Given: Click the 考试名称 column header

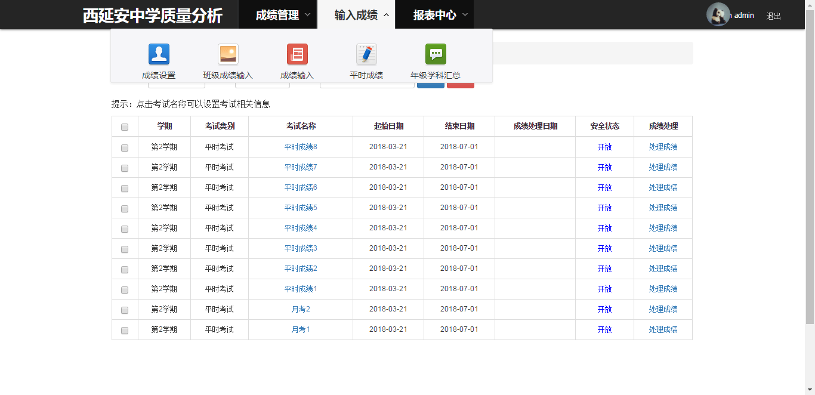Looking at the screenshot, I should [x=301, y=126].
